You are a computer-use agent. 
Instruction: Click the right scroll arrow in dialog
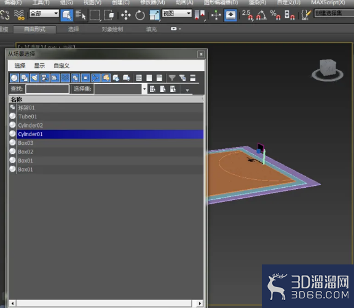[x=200, y=303]
